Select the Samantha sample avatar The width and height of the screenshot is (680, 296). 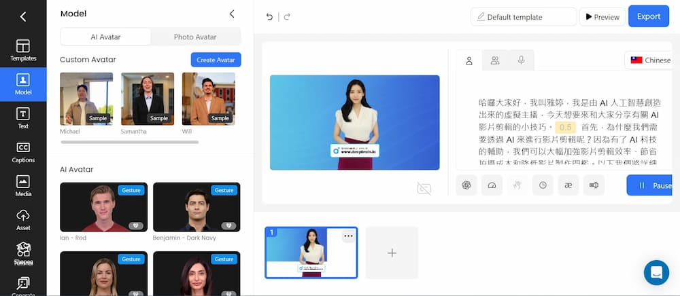(x=148, y=98)
